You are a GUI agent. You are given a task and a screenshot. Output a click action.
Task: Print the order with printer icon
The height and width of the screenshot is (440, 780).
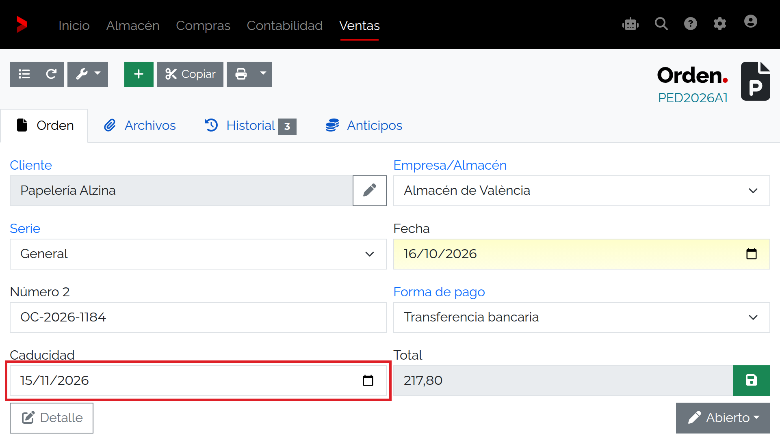pos(241,74)
